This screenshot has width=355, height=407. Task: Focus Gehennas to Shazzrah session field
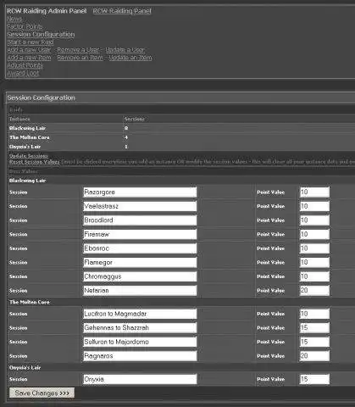[140, 328]
